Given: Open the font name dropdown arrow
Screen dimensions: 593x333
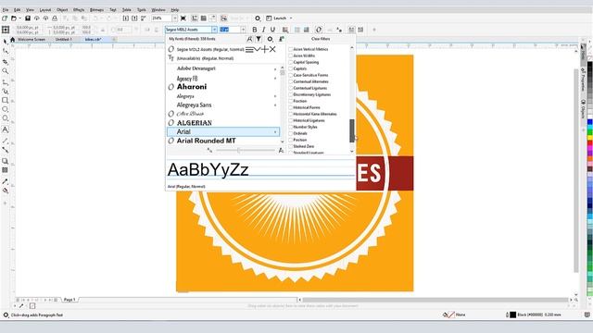Looking at the screenshot, I should click(214, 30).
